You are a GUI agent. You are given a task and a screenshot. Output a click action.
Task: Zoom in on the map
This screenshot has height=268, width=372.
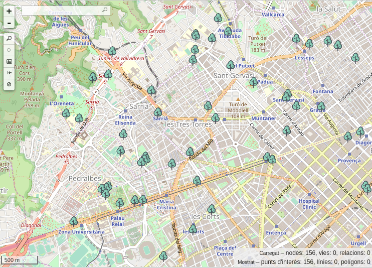[9, 11]
